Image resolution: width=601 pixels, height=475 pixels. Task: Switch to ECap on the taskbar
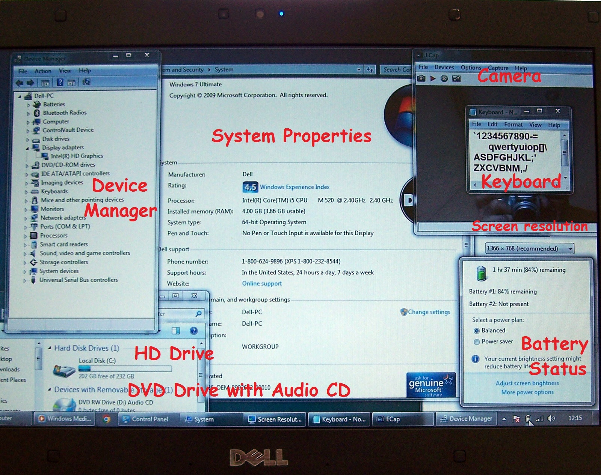403,419
